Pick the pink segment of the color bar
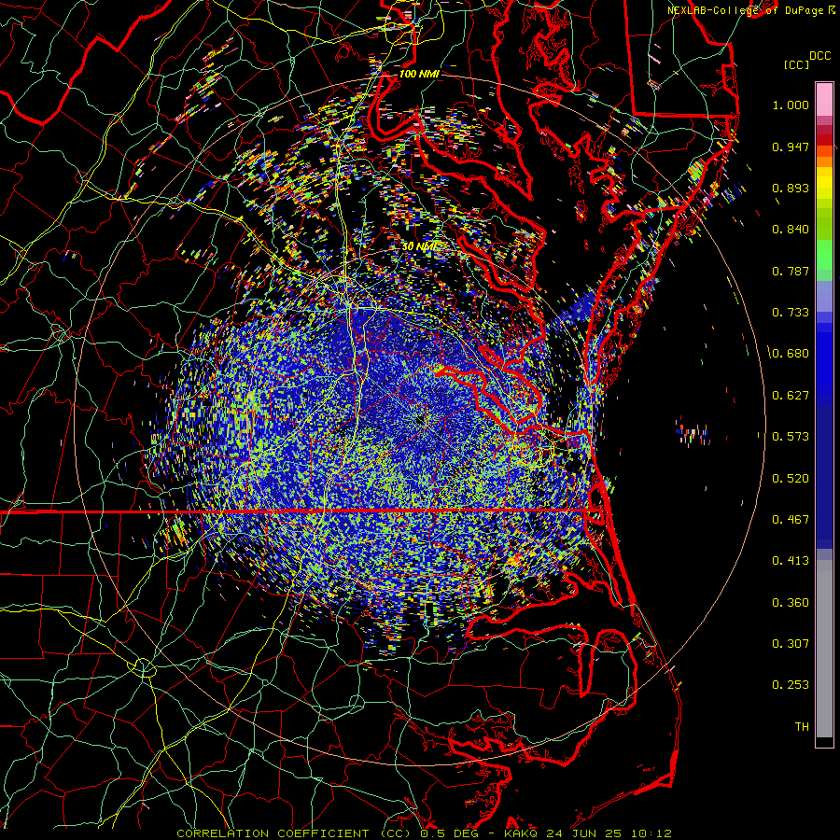 (x=824, y=99)
